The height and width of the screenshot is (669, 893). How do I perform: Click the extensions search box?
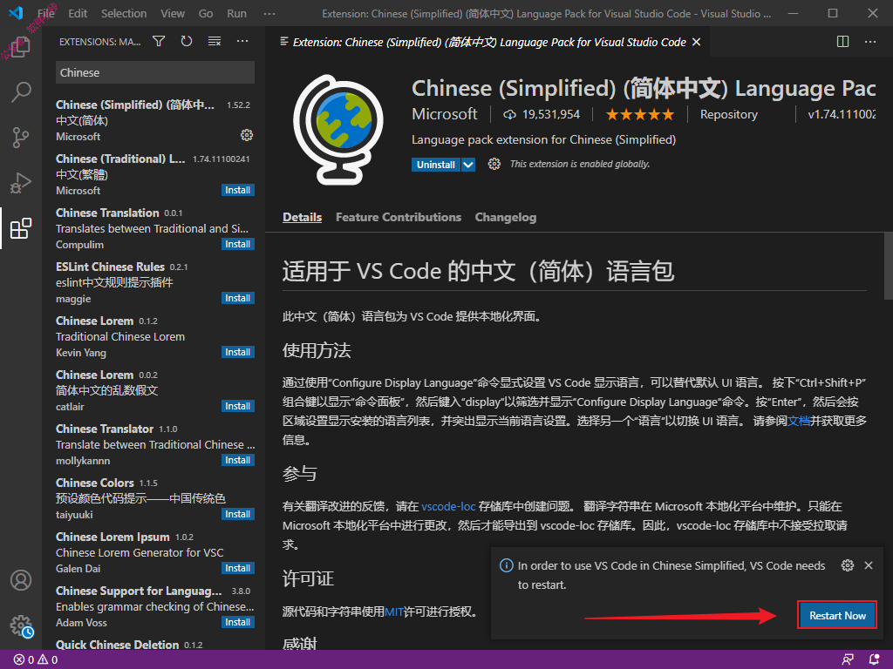coord(155,72)
